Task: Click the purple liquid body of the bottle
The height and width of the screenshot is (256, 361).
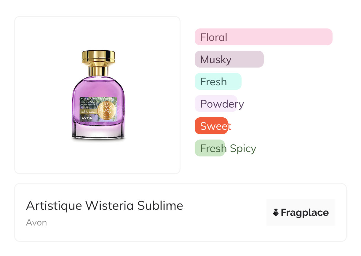Action: tap(98, 86)
